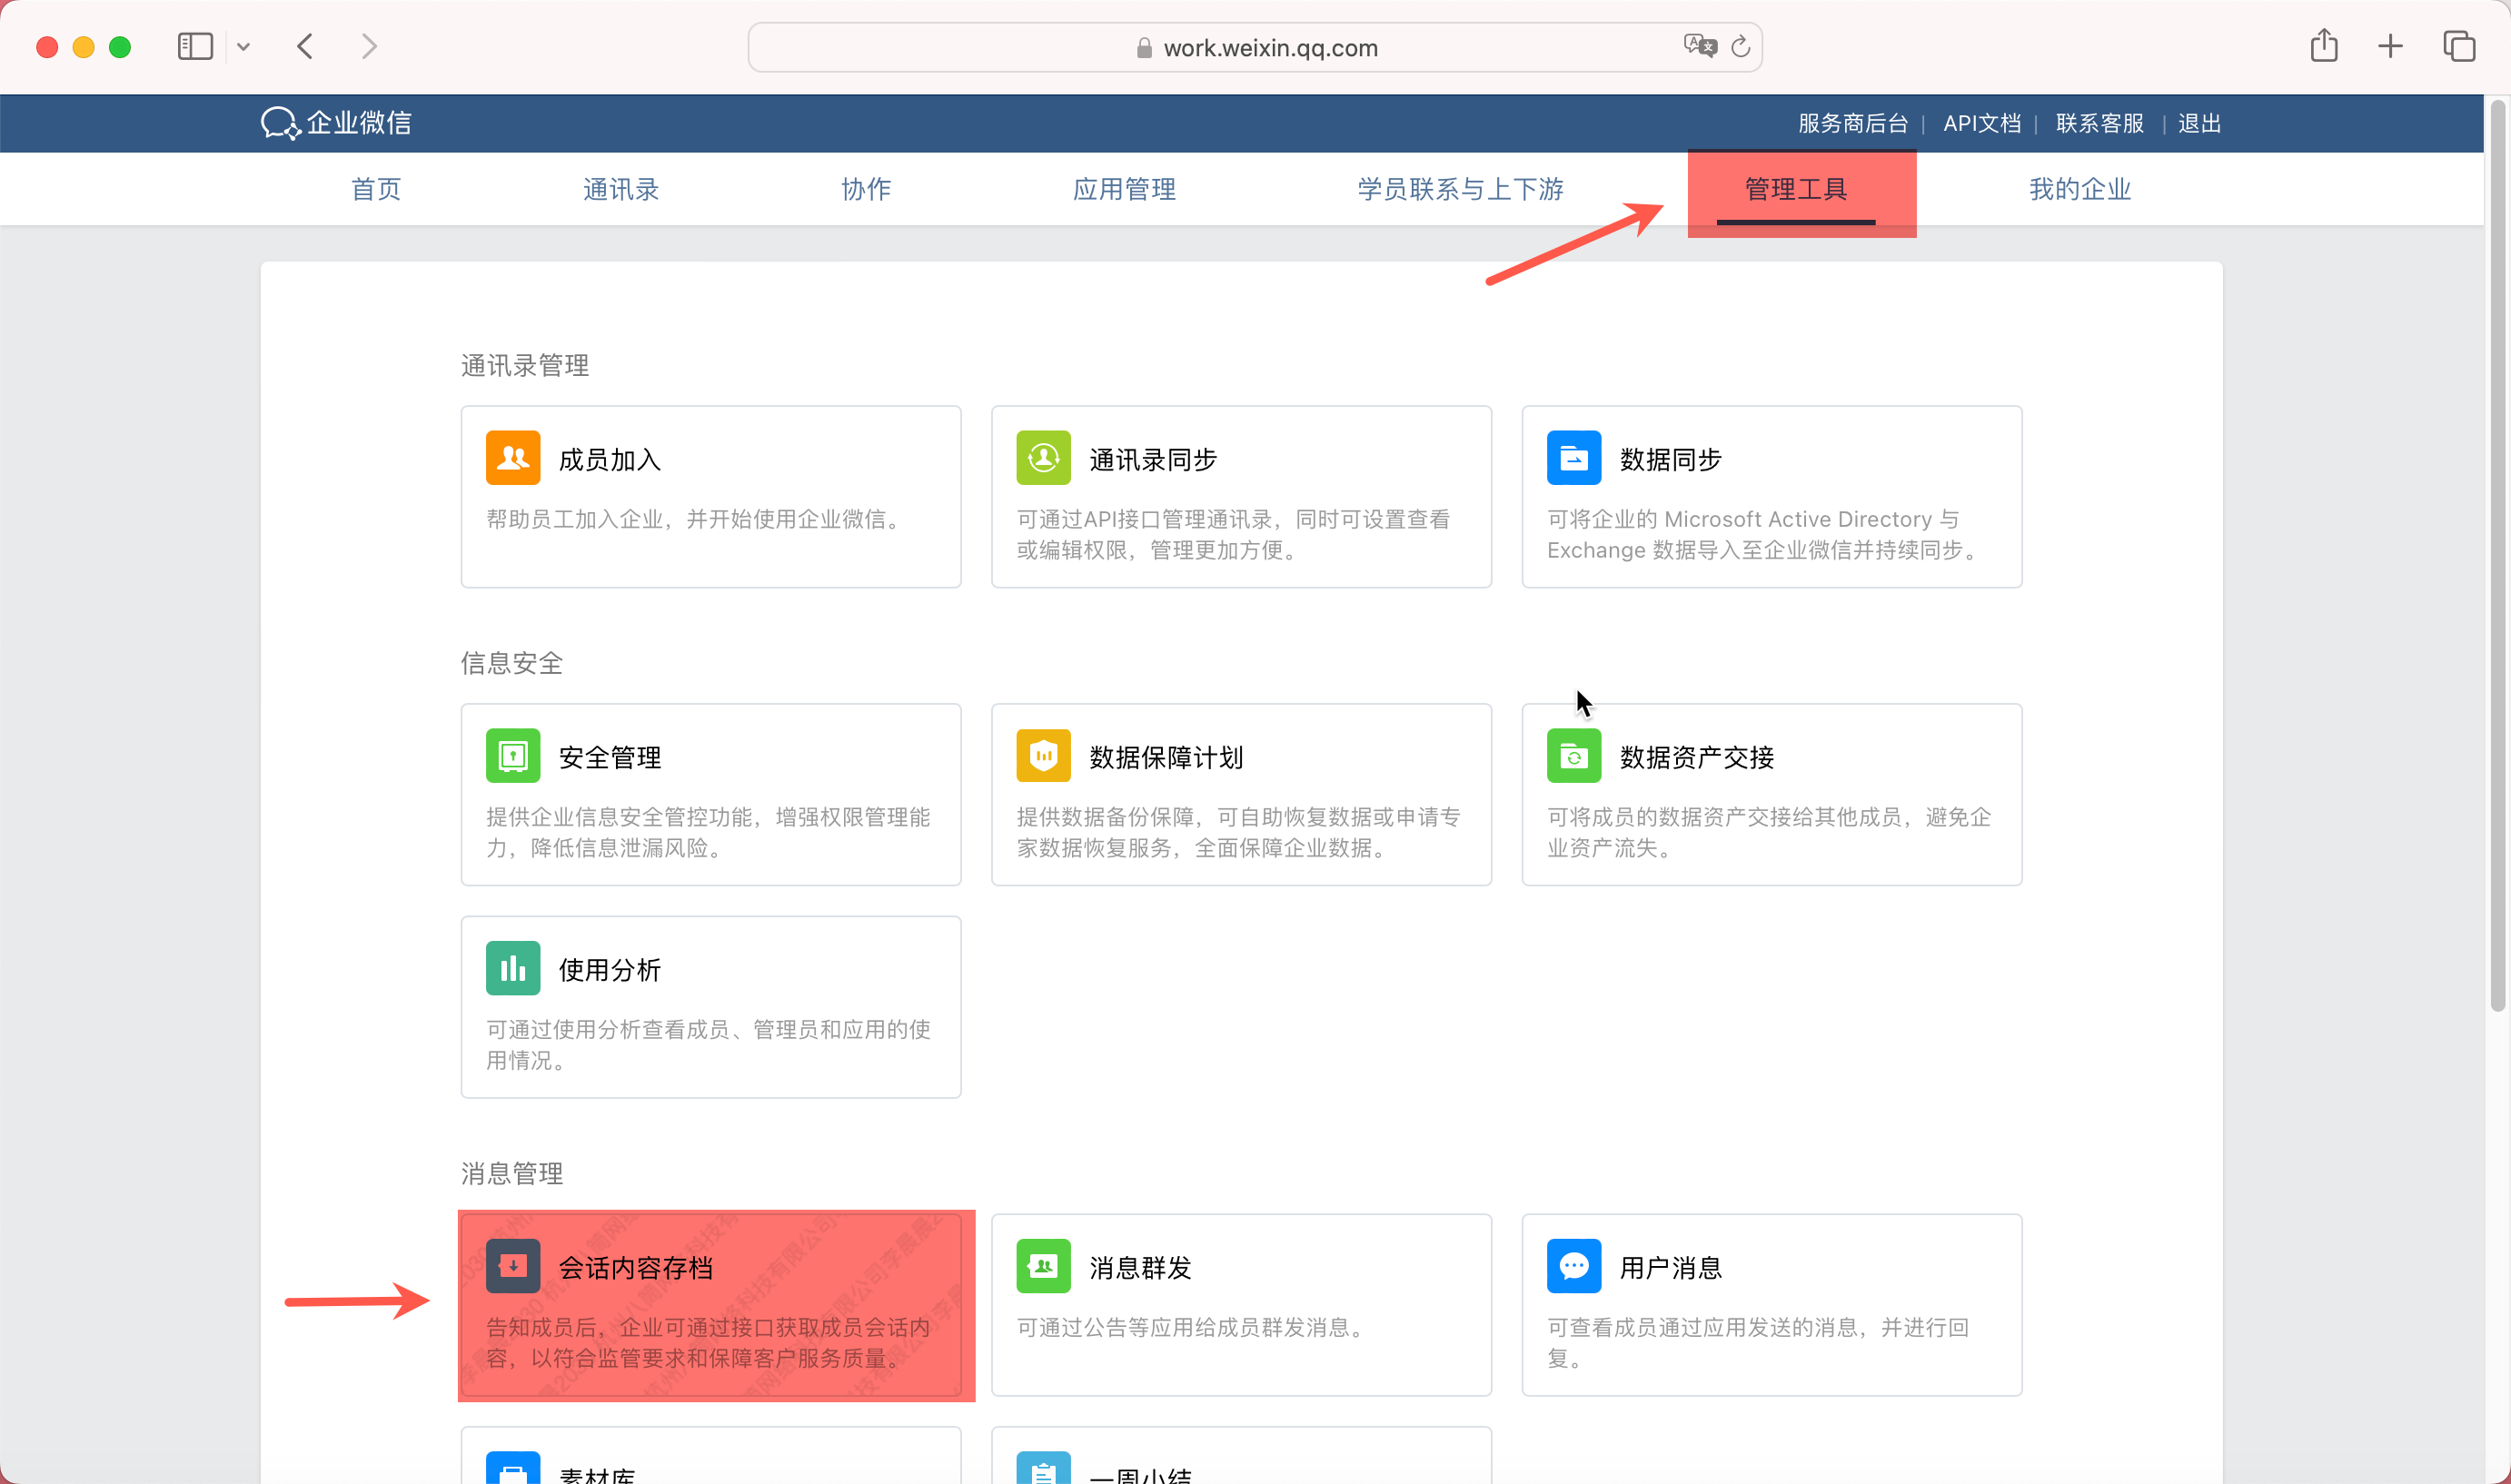This screenshot has height=1484, width=2511.
Task: Click the 联系客服 link
Action: (2100, 123)
